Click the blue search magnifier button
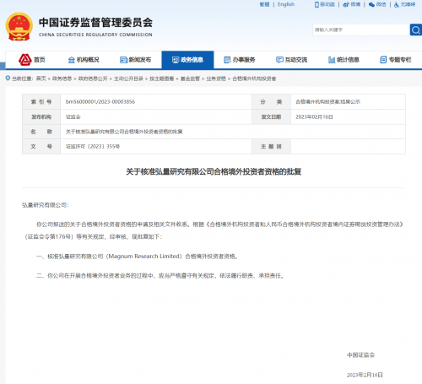Image resolution: width=422 pixels, height=384 pixels. pyautogui.click(x=416, y=30)
